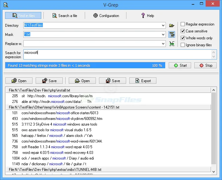Click the results list scroll up arrow

214,90
